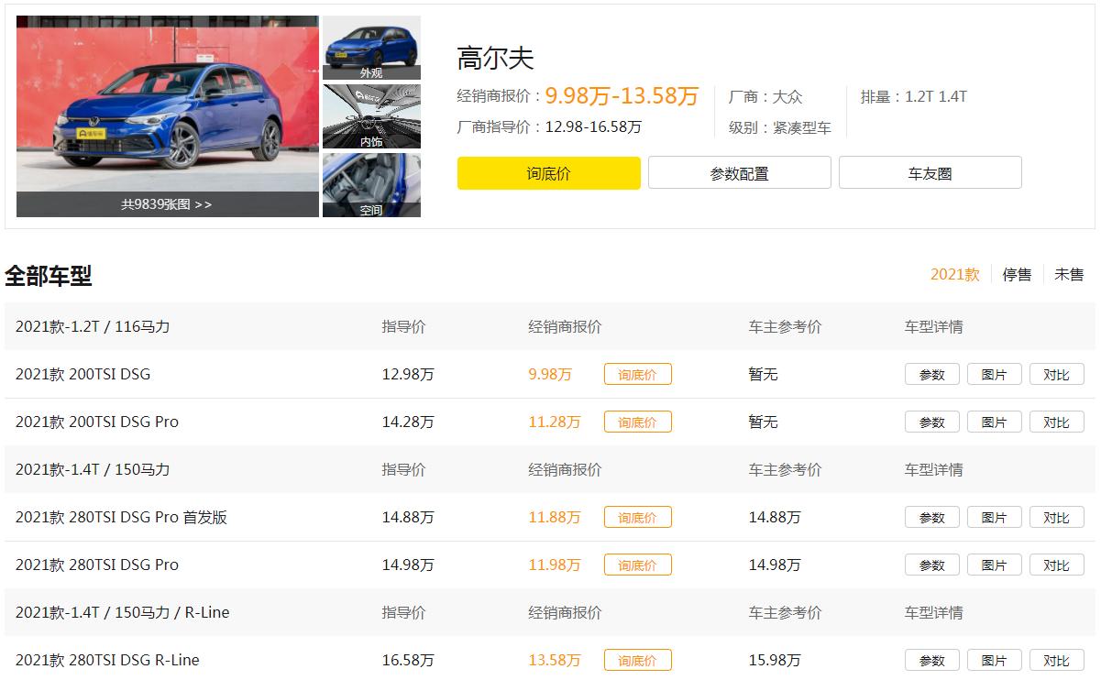1101x680 pixels.
Task: Click the yellow 询底价 button
Action: [x=549, y=173]
